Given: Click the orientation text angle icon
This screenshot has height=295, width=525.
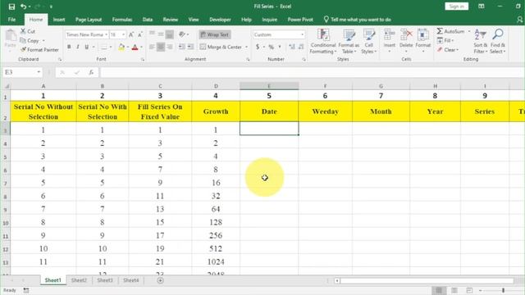Looking at the screenshot, I should pyautogui.click(x=182, y=34).
